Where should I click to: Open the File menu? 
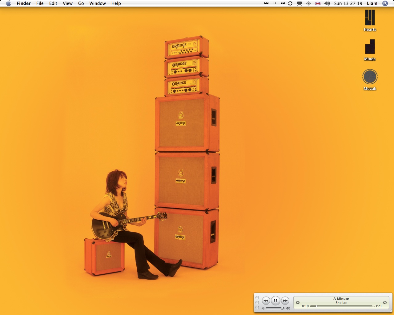click(x=40, y=3)
